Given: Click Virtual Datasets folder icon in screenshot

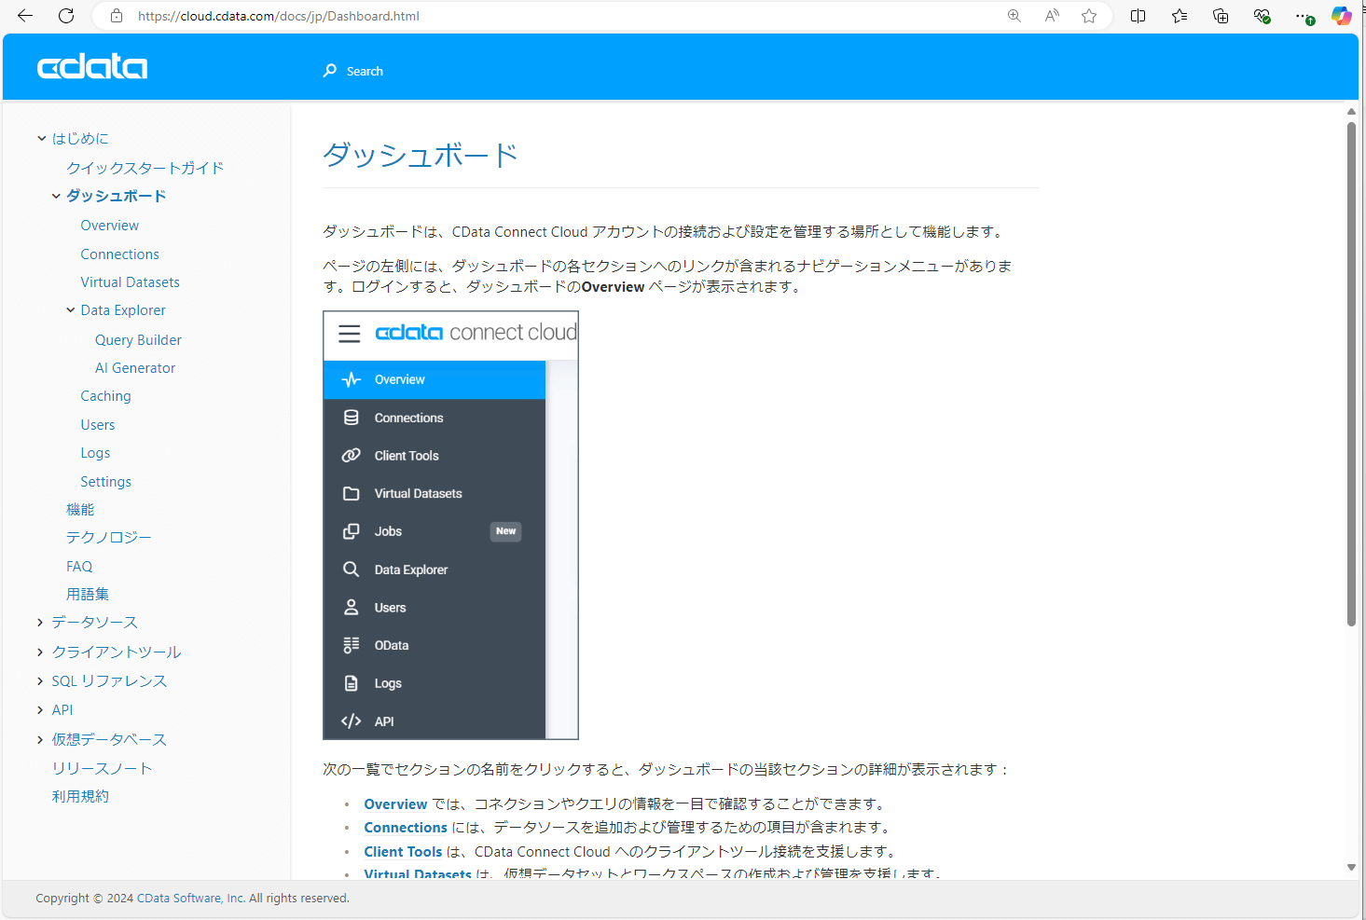Looking at the screenshot, I should pyautogui.click(x=352, y=494).
